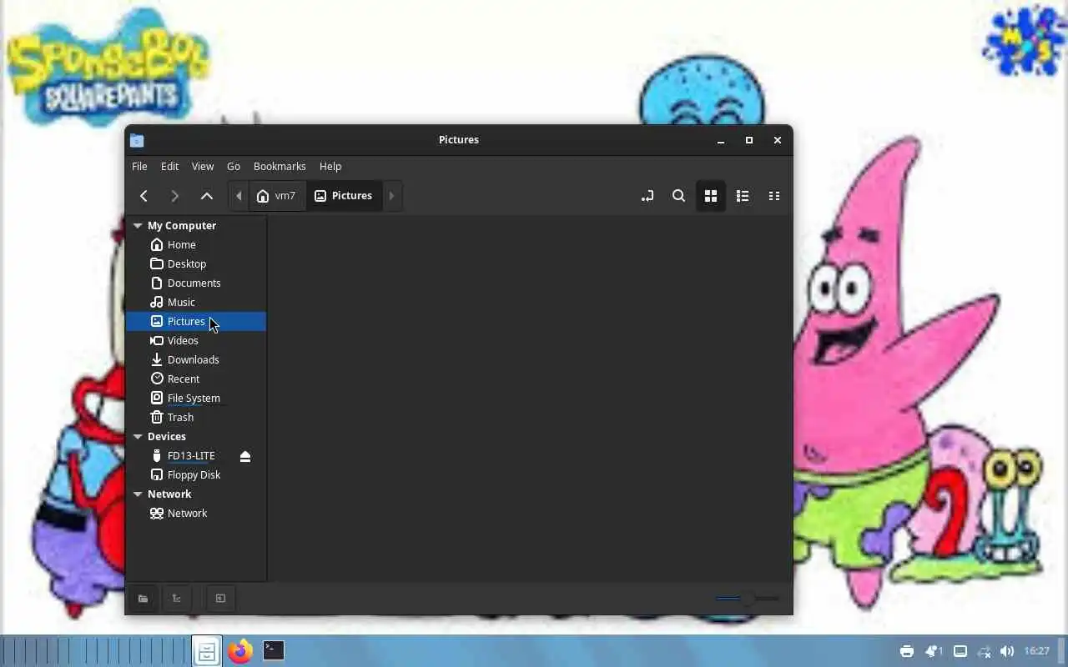Click the file manager window icon
The height and width of the screenshot is (667, 1068).
(138, 140)
